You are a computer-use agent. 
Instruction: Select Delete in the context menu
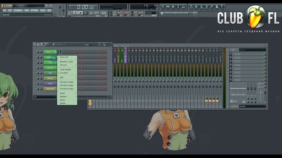pyautogui.click(x=67, y=103)
